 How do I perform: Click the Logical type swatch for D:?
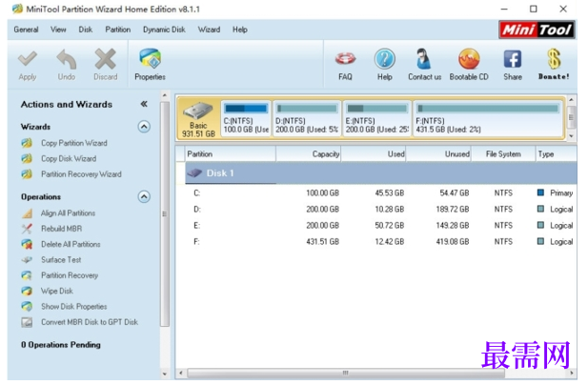pyautogui.click(x=540, y=209)
